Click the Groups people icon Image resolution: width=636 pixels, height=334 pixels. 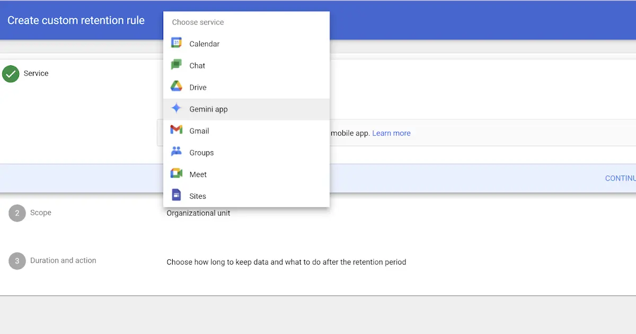176,152
